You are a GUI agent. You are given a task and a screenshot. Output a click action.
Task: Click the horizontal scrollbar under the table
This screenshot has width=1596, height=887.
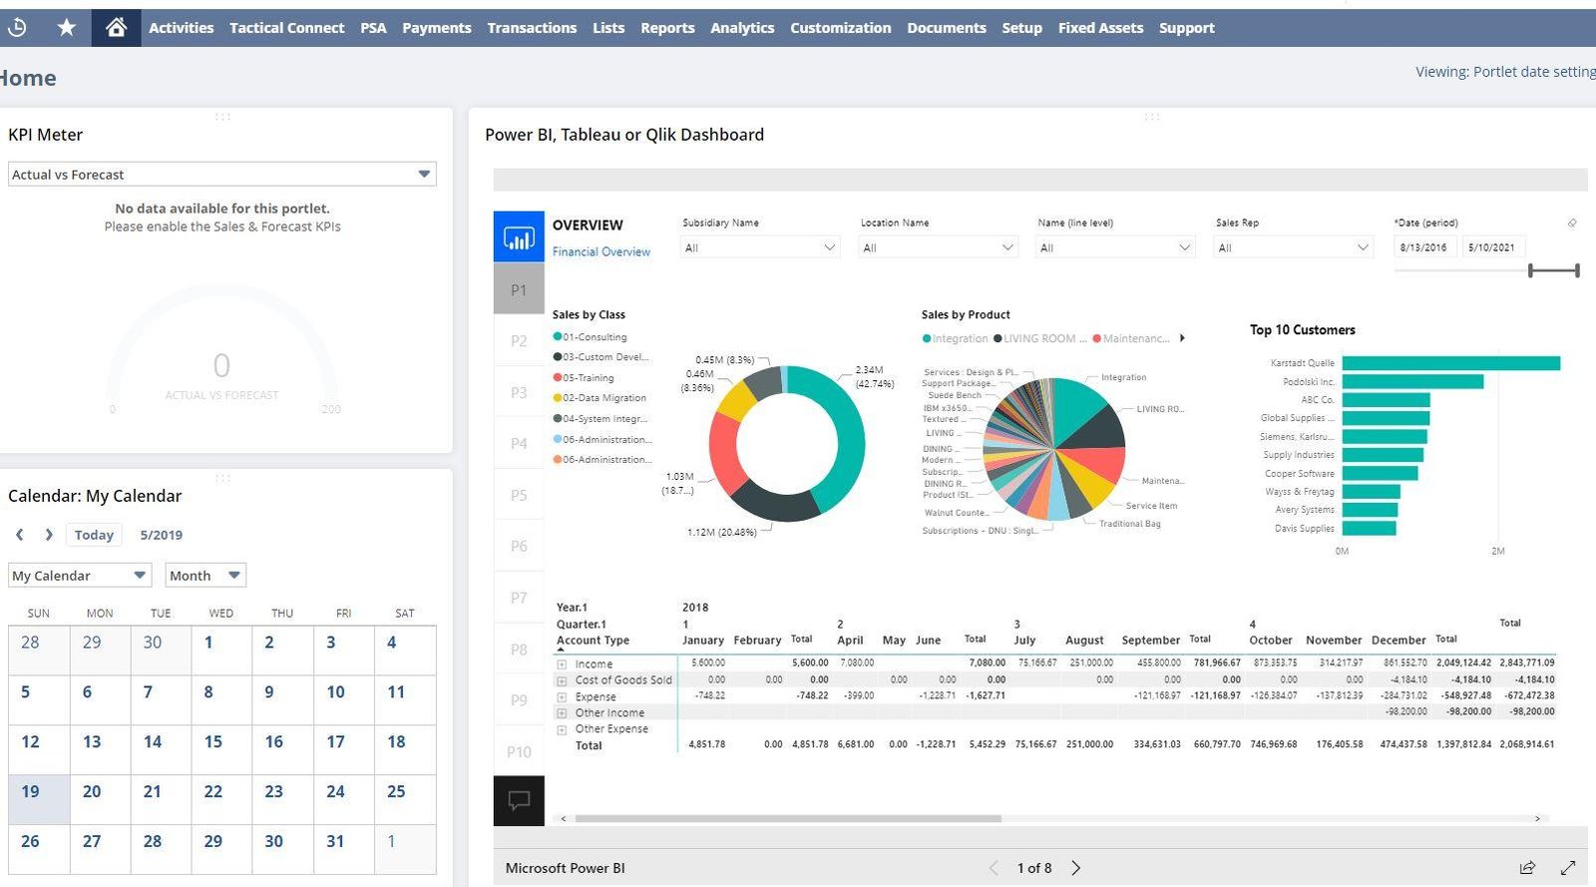pos(788,819)
